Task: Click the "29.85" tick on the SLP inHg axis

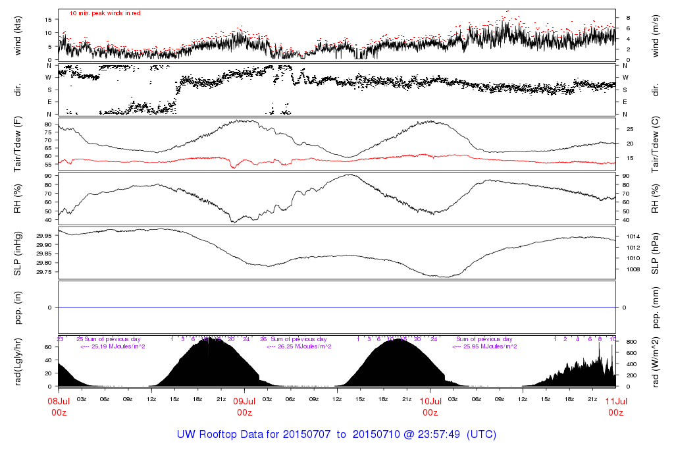Action: 44,254
